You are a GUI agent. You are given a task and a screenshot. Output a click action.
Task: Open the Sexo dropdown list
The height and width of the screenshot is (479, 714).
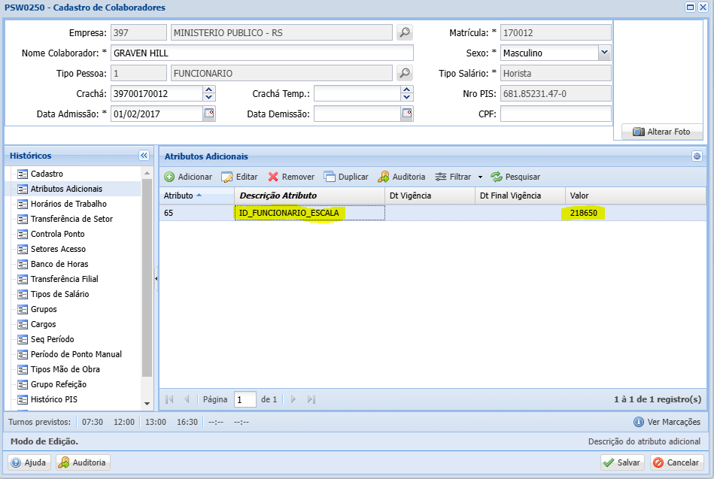tap(604, 53)
